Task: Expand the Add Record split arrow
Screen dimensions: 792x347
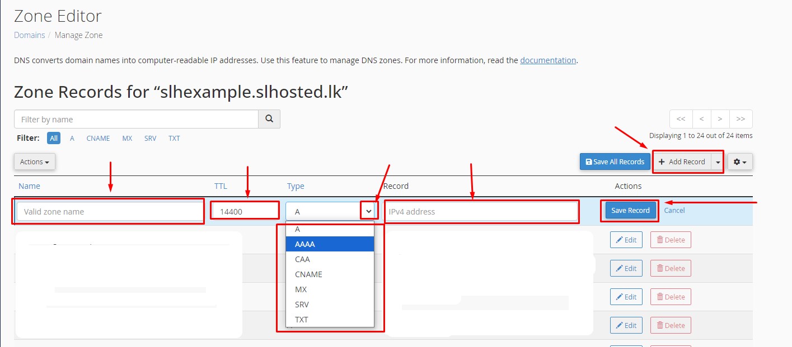Action: 718,161
